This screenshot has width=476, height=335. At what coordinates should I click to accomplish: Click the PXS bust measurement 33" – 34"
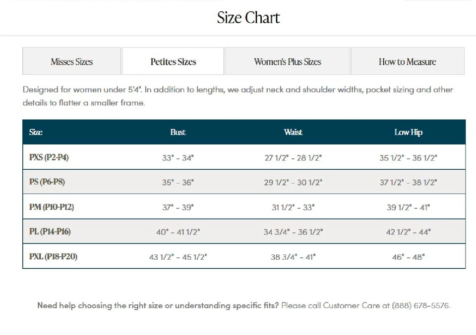pos(178,158)
